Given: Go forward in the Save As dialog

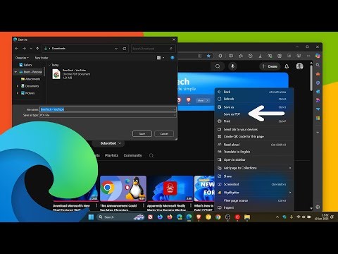Looking at the screenshot, I should (x=24, y=49).
